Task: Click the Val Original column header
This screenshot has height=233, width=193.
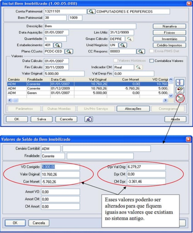Action: pyautogui.click(x=90, y=79)
